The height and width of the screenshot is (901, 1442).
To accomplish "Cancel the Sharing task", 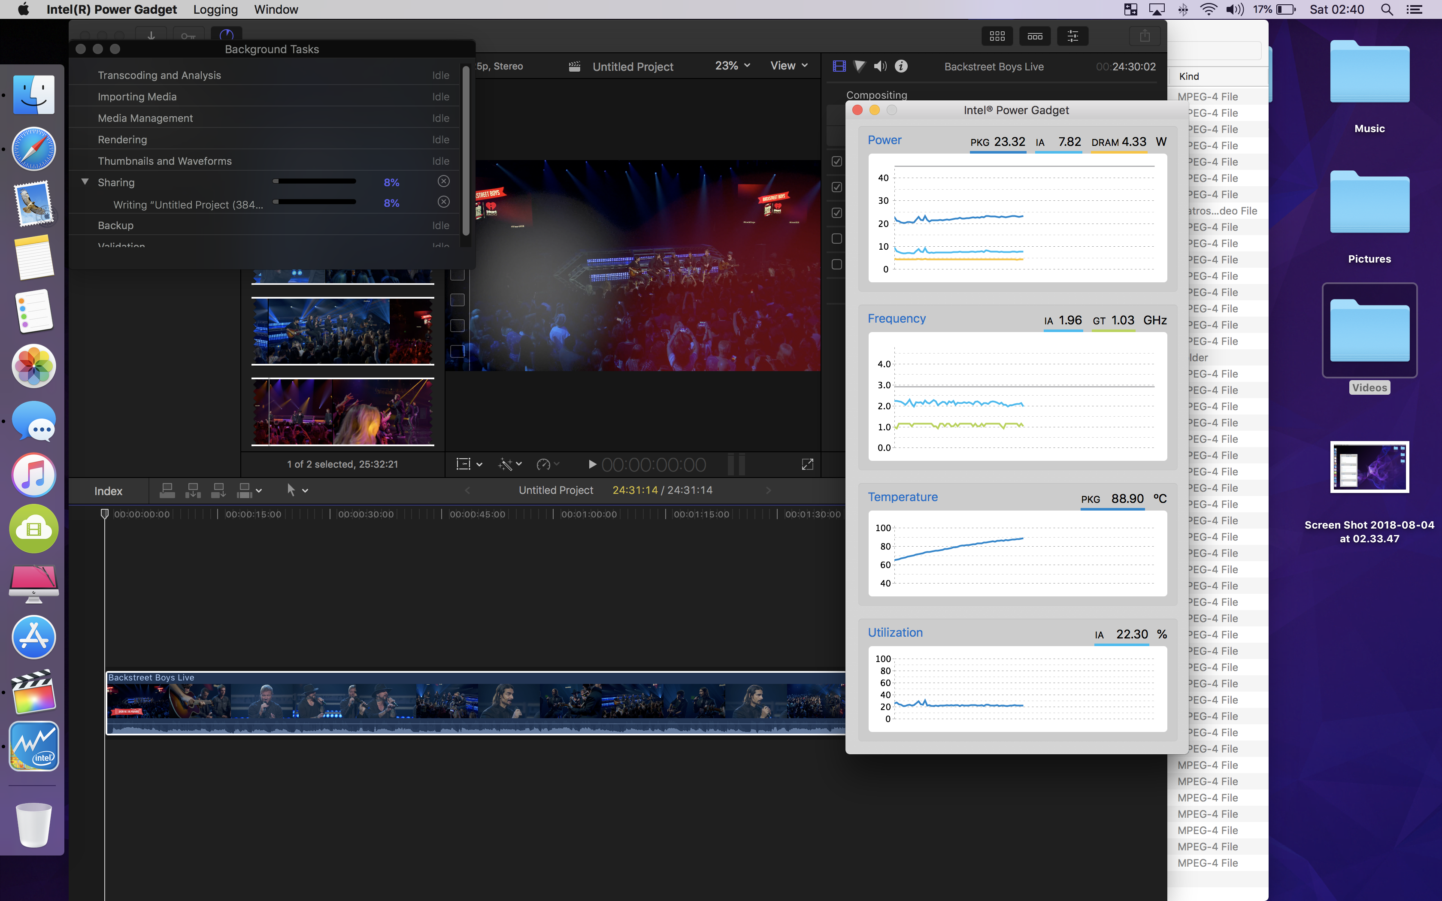I will (x=443, y=181).
